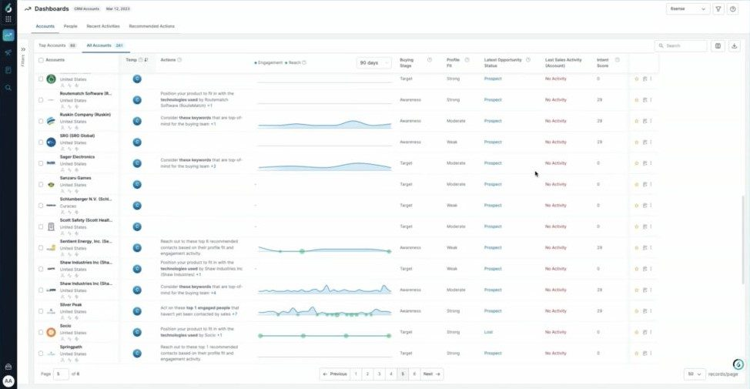
Task: Click the page number input field
Action: tap(62, 374)
